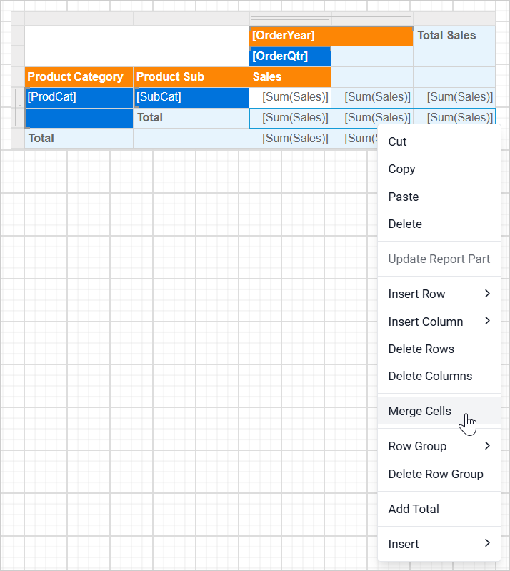Choose Delete Row Group option

439,474
